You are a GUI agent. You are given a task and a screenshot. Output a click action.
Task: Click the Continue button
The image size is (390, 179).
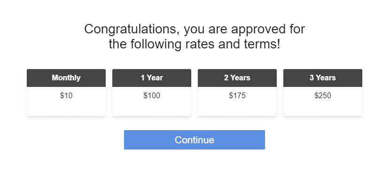click(x=194, y=140)
